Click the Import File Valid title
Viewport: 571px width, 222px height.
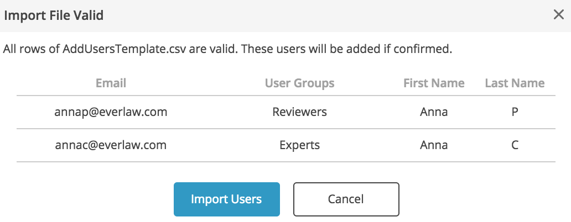tap(54, 15)
